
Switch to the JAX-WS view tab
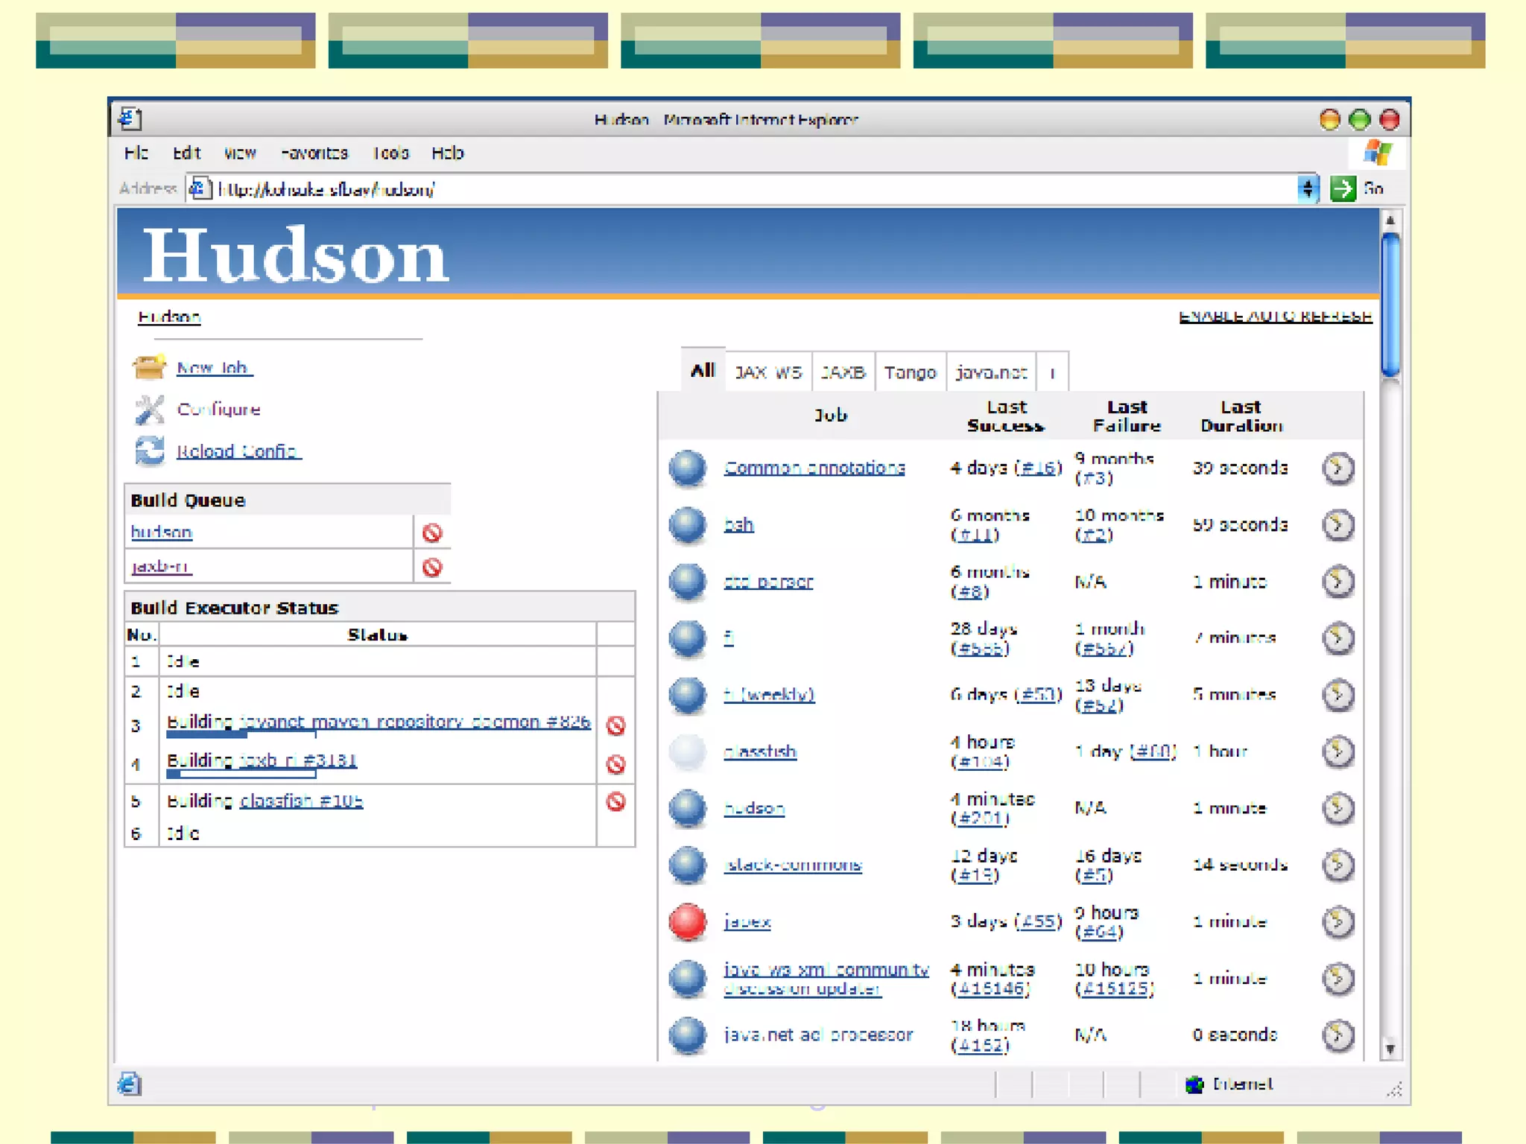[x=768, y=372]
